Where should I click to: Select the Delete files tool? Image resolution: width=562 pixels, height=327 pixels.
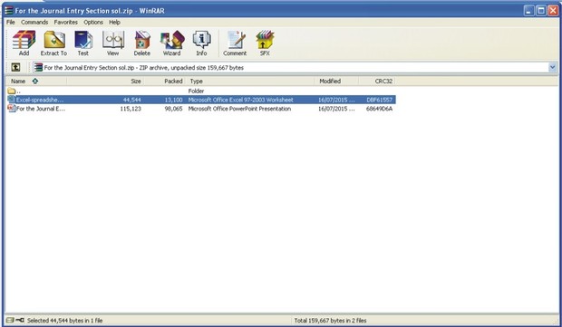pyautogui.click(x=142, y=43)
